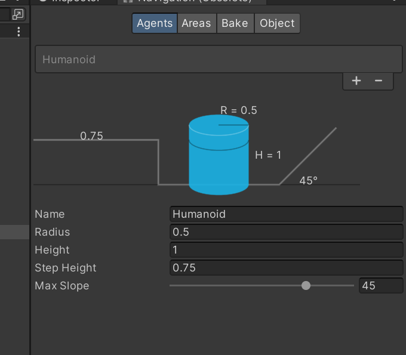The width and height of the screenshot is (406, 355).
Task: Add a new agent type with plus
Action: click(356, 81)
